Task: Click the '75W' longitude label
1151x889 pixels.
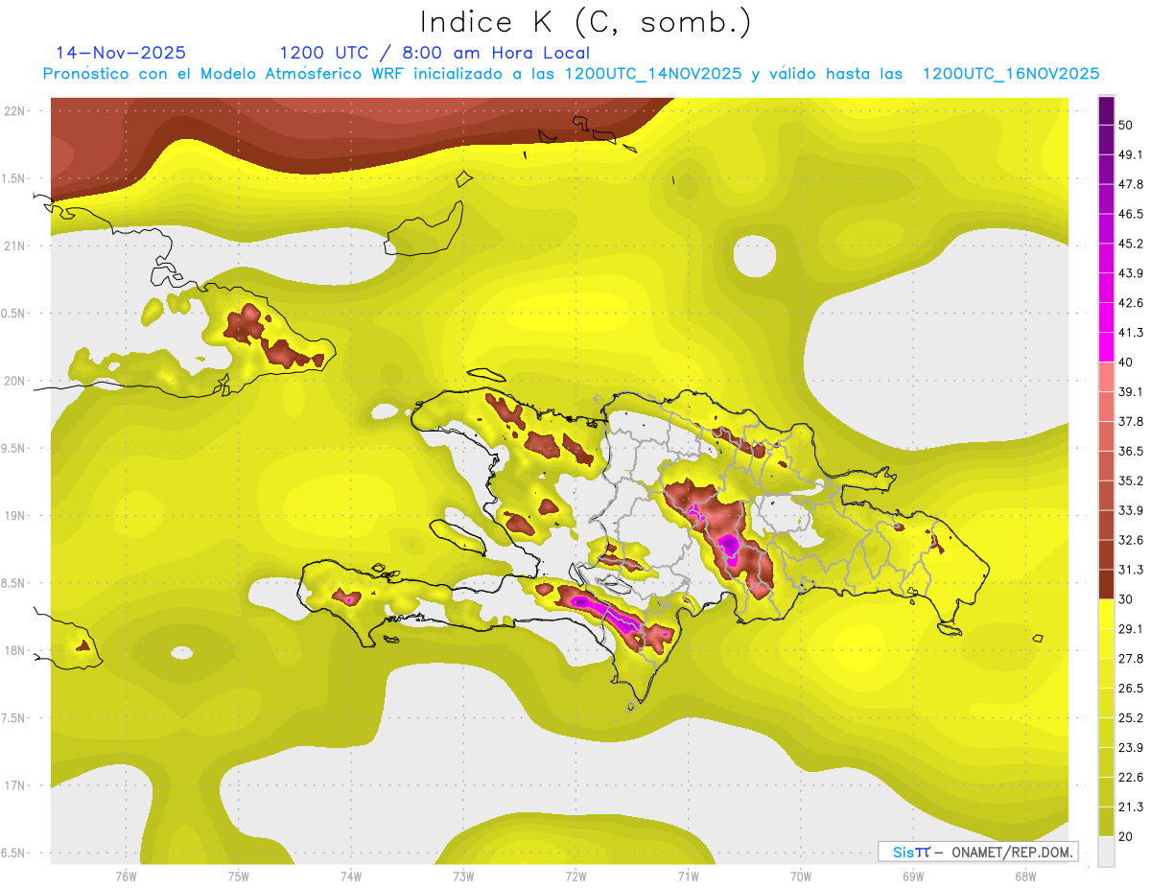Action: coord(238,877)
